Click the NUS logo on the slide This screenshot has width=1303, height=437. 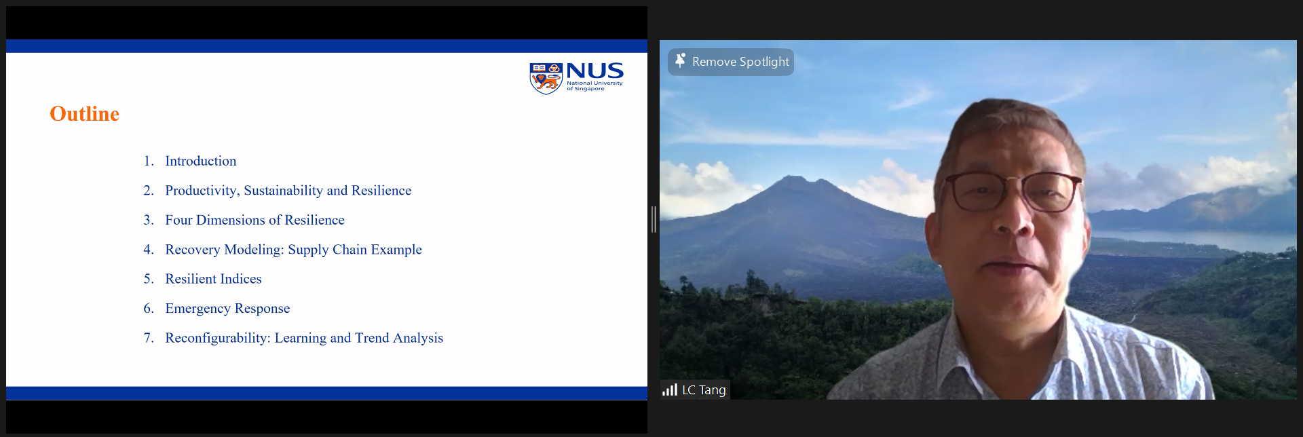pos(576,78)
